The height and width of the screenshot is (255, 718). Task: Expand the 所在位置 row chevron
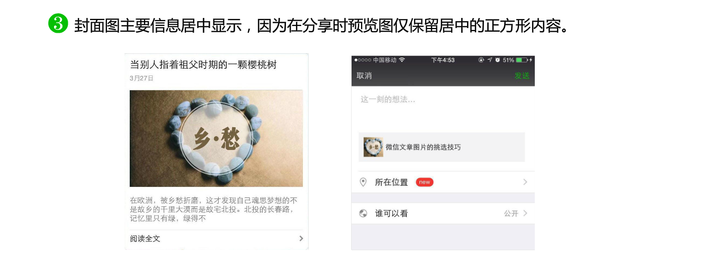click(525, 182)
